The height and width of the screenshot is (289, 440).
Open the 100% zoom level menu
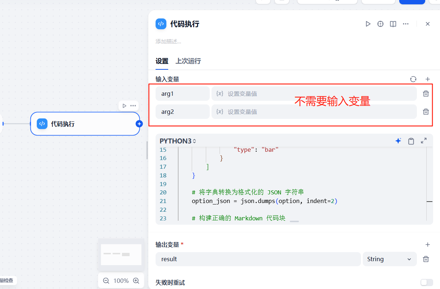121,281
